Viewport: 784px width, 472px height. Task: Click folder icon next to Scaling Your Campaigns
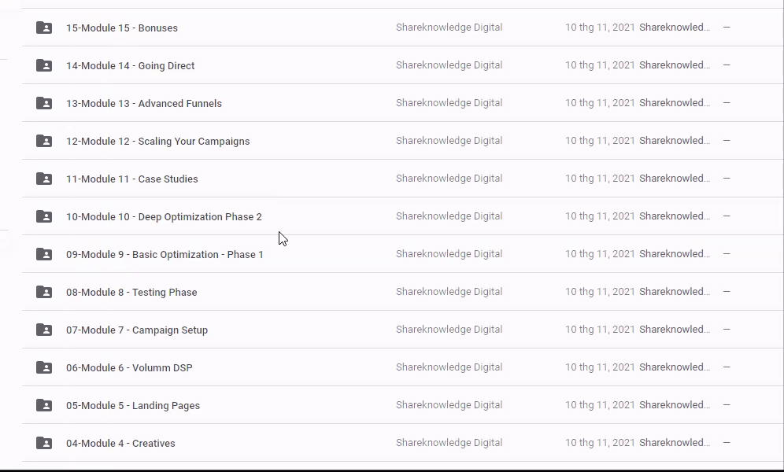pos(44,141)
